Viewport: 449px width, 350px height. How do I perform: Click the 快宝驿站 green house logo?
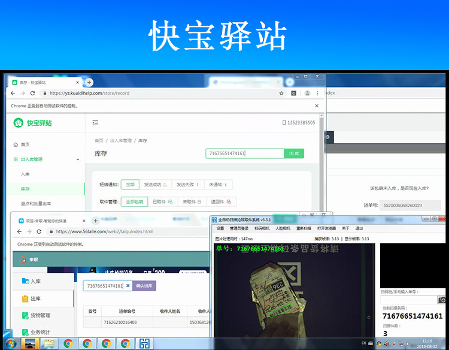coord(19,123)
